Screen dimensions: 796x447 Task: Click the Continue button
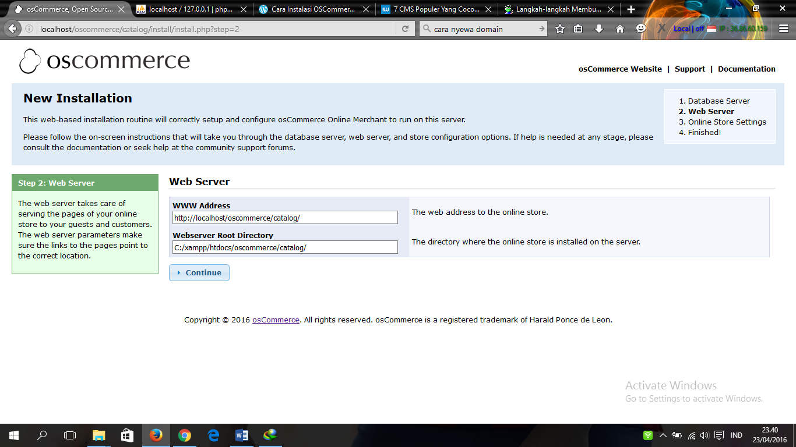point(199,272)
